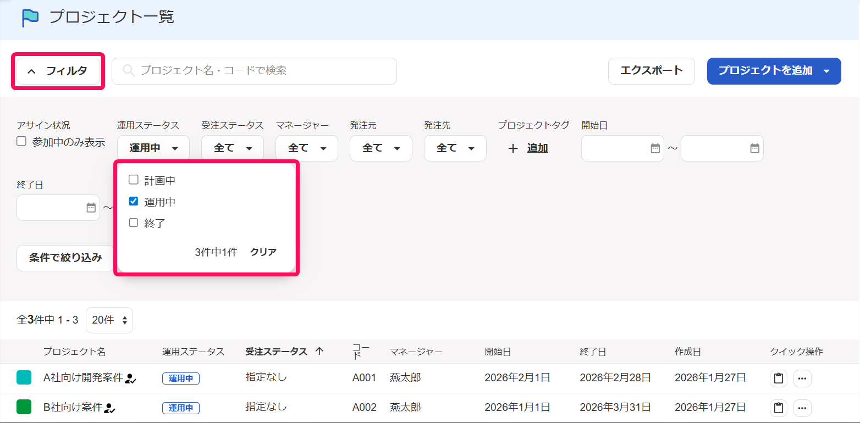
Task: Click the green color swatch of B社向け案件
Action: [x=24, y=408]
